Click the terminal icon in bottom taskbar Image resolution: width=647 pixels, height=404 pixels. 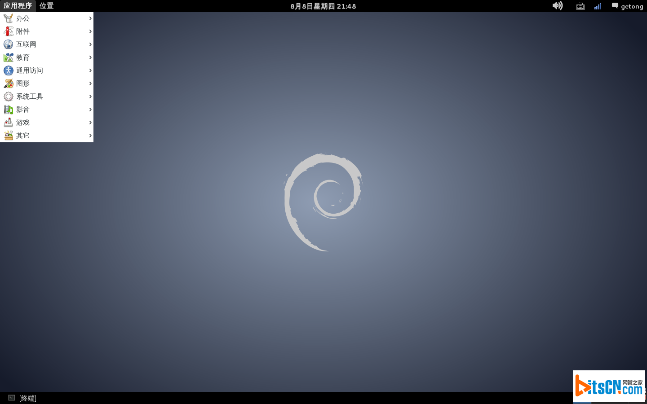(12, 398)
